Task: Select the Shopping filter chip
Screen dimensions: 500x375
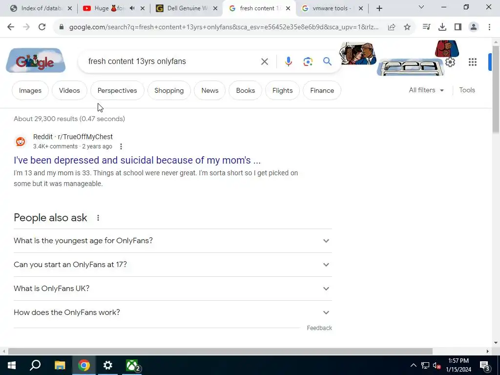Action: 169,90
